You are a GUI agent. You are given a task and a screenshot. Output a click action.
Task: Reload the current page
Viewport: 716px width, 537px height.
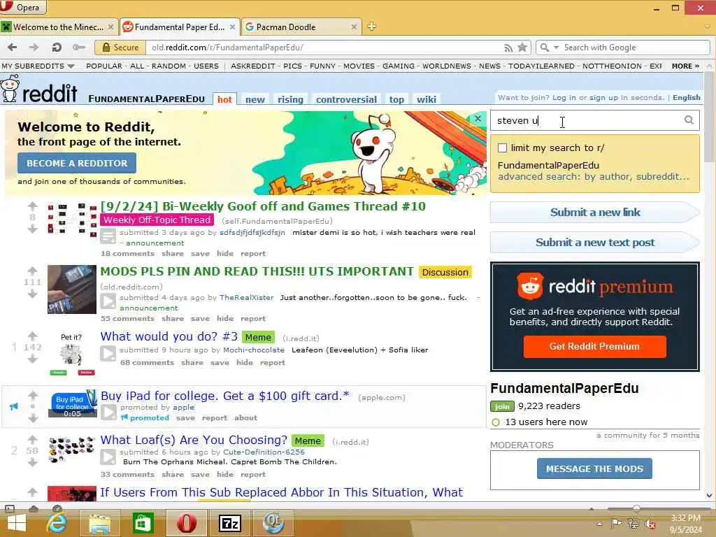tap(57, 47)
